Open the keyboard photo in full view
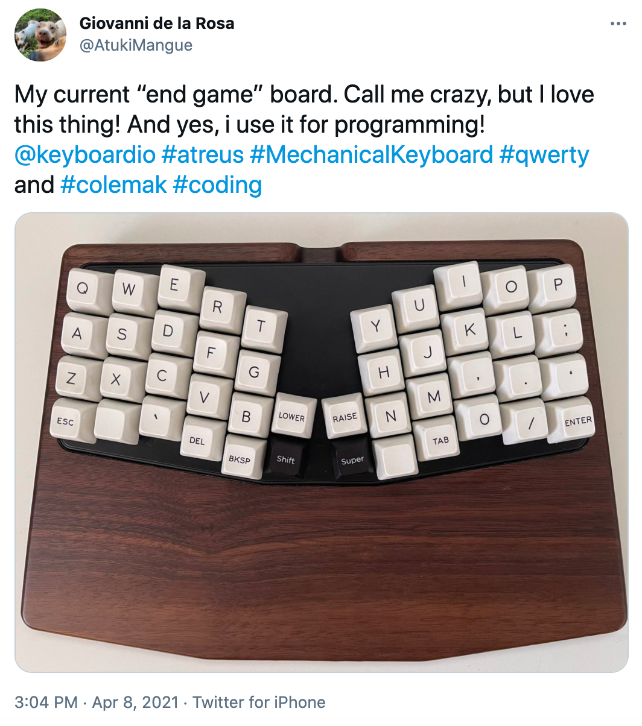The image size is (642, 726). click(x=321, y=442)
